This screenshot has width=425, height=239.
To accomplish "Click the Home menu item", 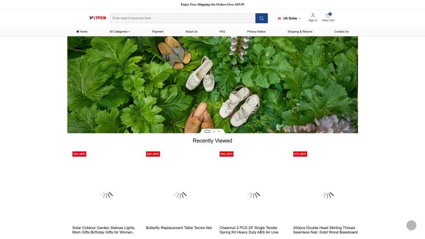I will click(x=82, y=32).
